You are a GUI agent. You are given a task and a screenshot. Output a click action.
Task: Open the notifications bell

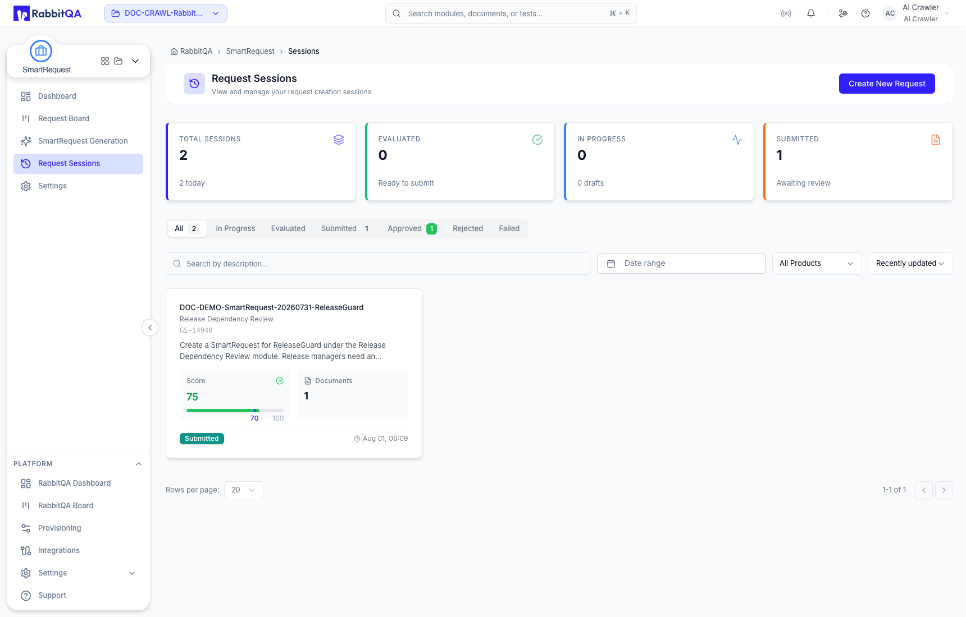point(811,13)
